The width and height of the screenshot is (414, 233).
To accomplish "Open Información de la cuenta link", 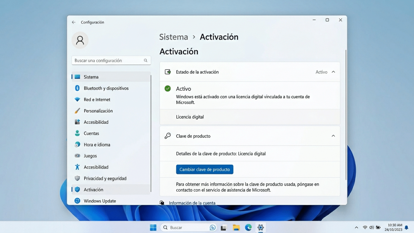I will [192, 203].
